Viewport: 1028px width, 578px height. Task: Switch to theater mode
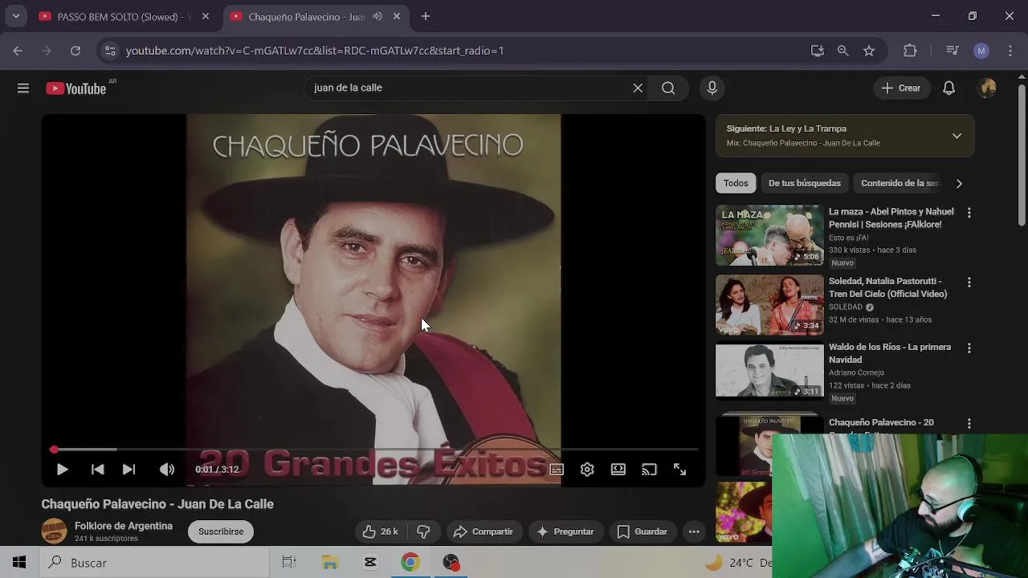click(x=618, y=470)
